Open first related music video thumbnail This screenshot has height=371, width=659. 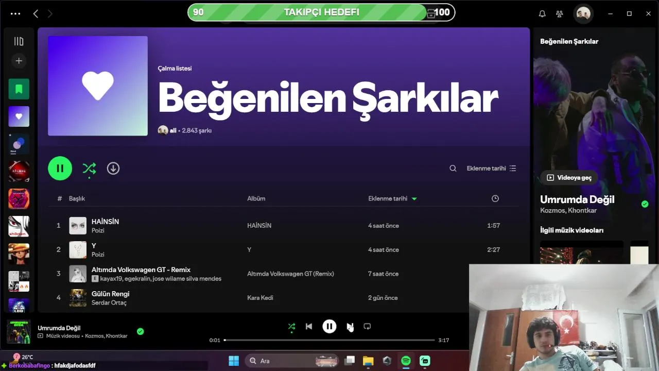[x=582, y=252]
